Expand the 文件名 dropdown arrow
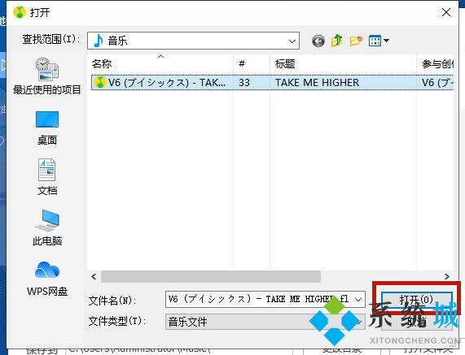 click(358, 300)
